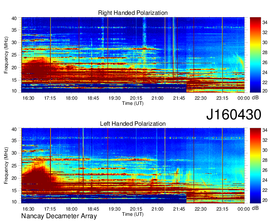
Task: Click the 30 value on Right Handed color bar
Action: (x=265, y=42)
